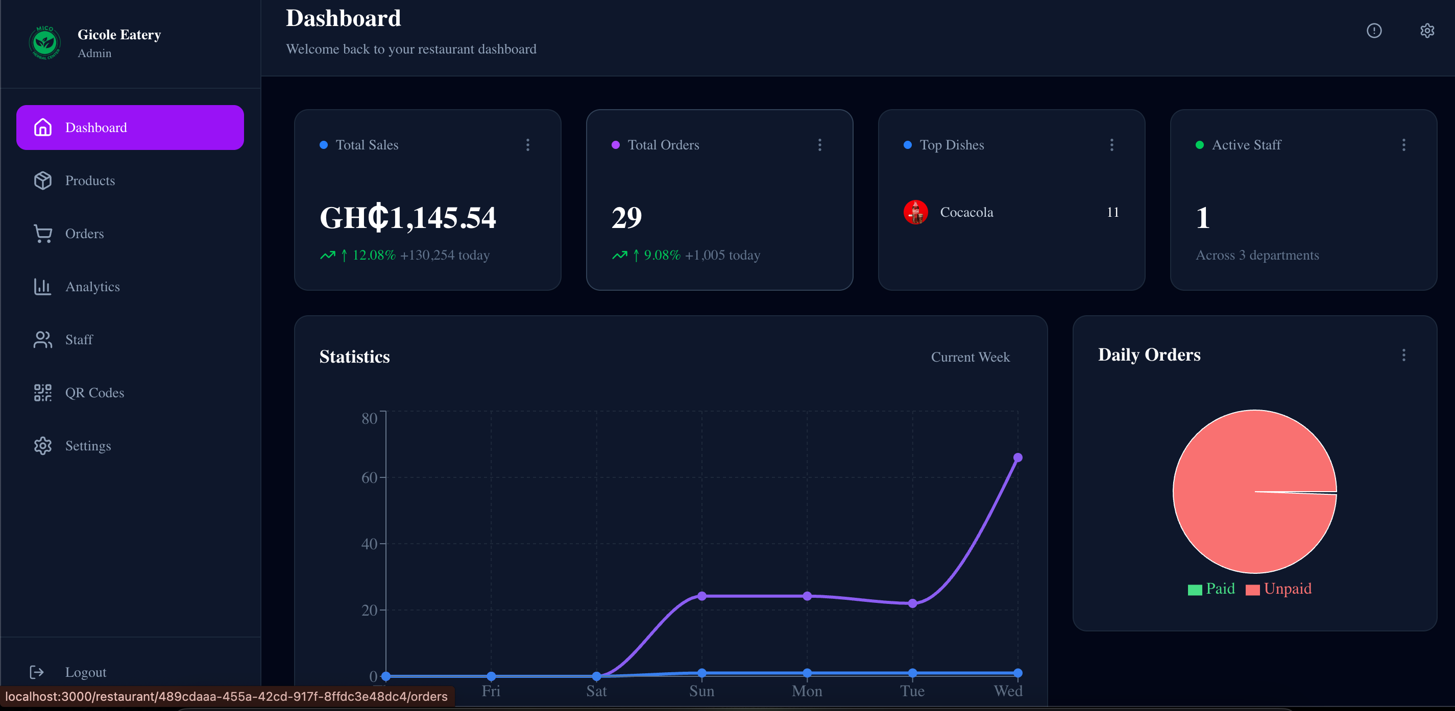
Task: Click the Logout arrow icon
Action: pos(37,672)
